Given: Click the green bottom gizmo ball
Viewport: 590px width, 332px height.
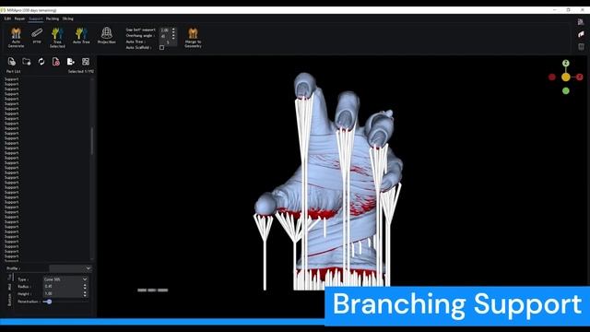Looking at the screenshot, I should click(x=565, y=90).
